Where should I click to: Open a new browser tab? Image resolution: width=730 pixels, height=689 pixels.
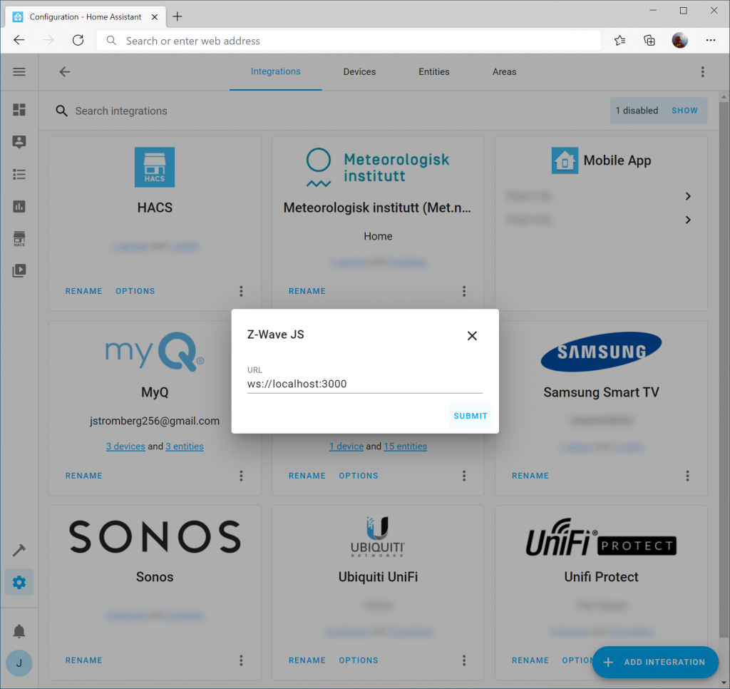(178, 17)
